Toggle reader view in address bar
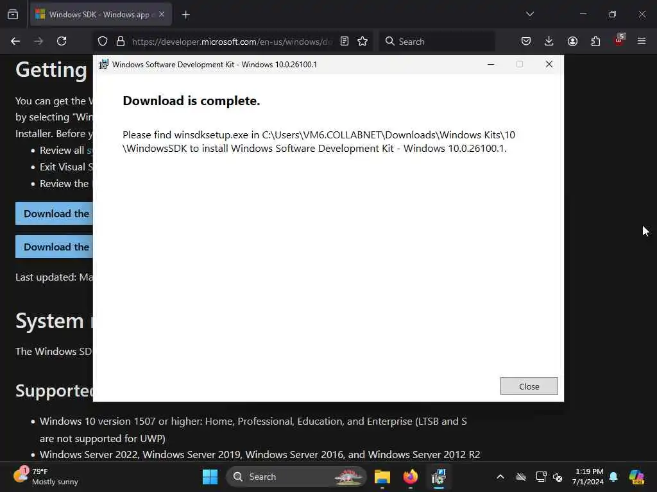 click(345, 41)
